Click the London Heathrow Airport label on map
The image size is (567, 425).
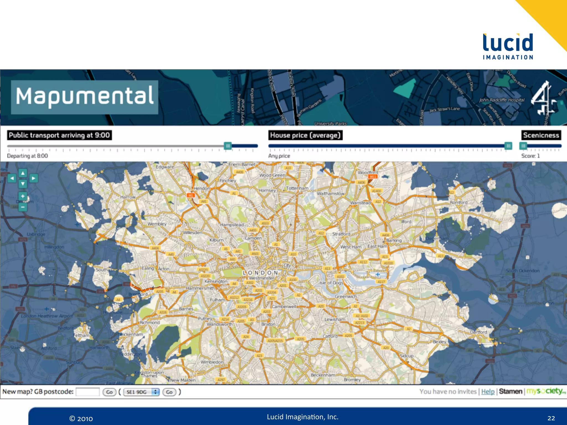point(47,316)
